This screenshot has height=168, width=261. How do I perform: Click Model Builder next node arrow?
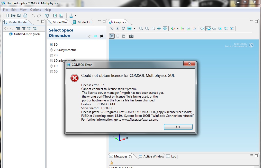12,28
